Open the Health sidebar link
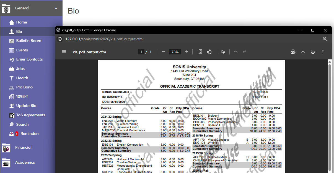Image resolution: width=334 pixels, height=173 pixels. [x=22, y=78]
